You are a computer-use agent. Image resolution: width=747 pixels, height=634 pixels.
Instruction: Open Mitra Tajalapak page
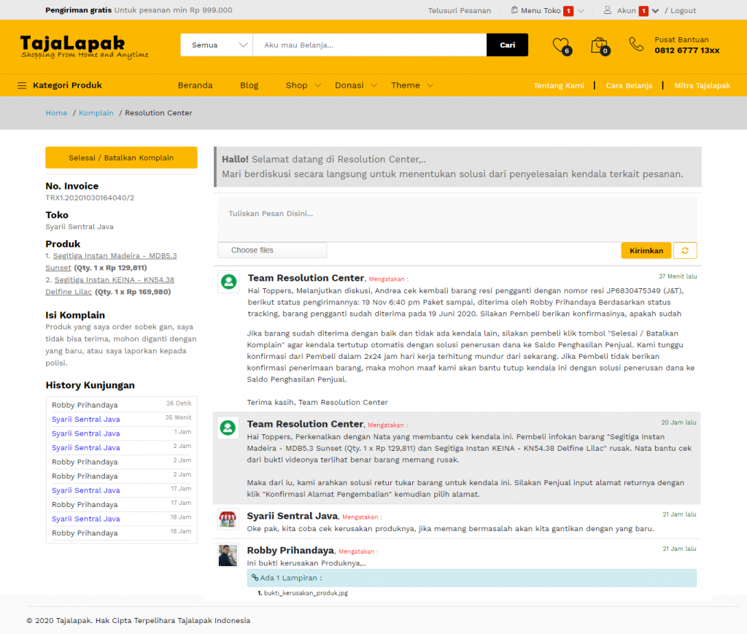(x=703, y=86)
